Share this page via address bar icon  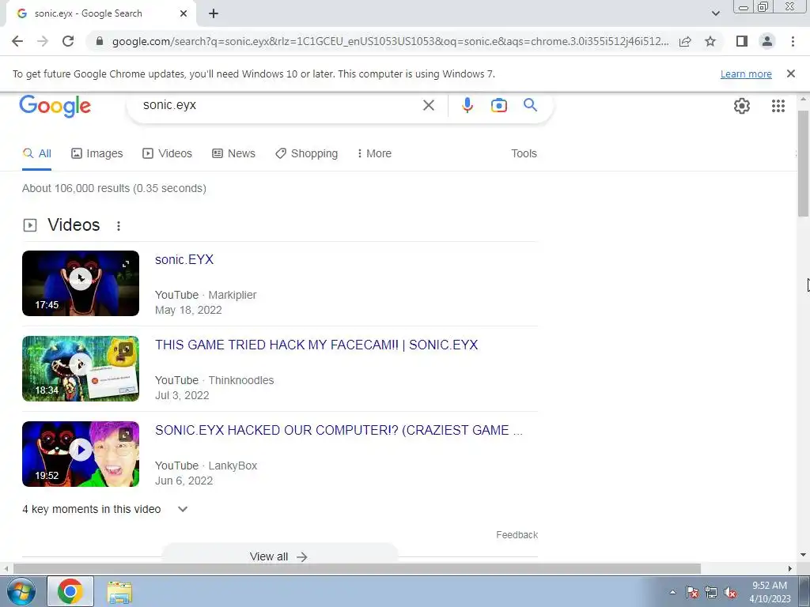point(685,41)
